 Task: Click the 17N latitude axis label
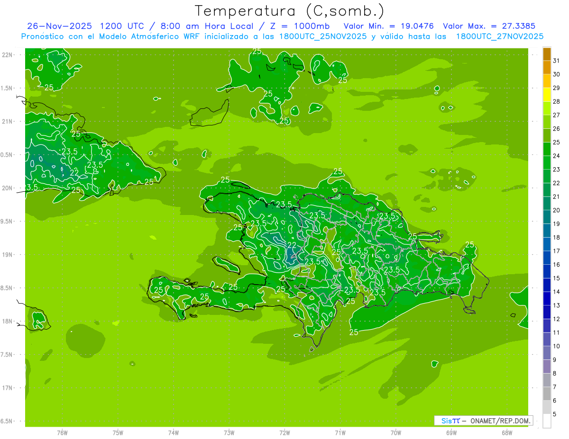pyautogui.click(x=7, y=388)
